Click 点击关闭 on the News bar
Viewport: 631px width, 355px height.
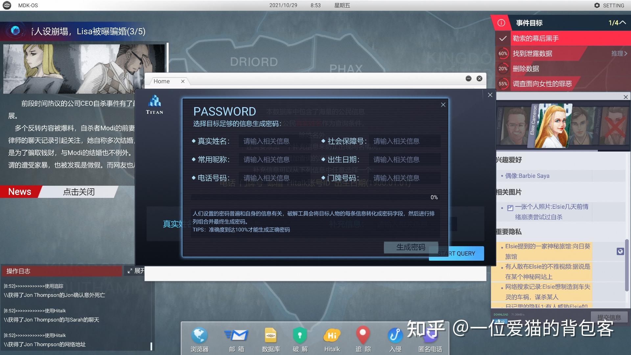[79, 192]
